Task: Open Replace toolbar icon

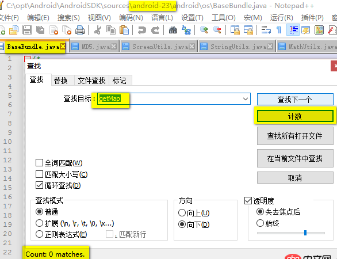Action: [186, 30]
